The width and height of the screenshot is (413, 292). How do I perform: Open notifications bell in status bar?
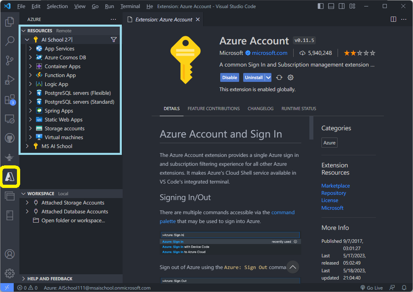click(x=404, y=288)
